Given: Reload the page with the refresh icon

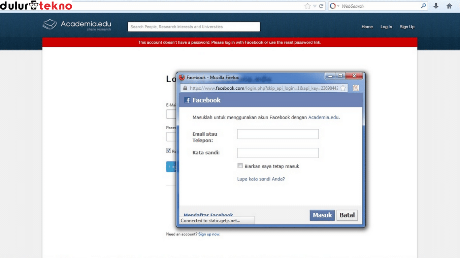Looking at the screenshot, I should click(321, 6).
